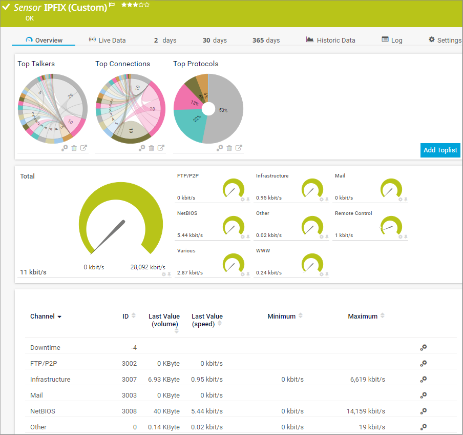Open the 30 days graph tab

coord(214,40)
